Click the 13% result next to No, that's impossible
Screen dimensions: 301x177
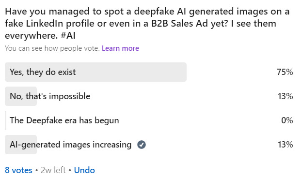pos(285,96)
